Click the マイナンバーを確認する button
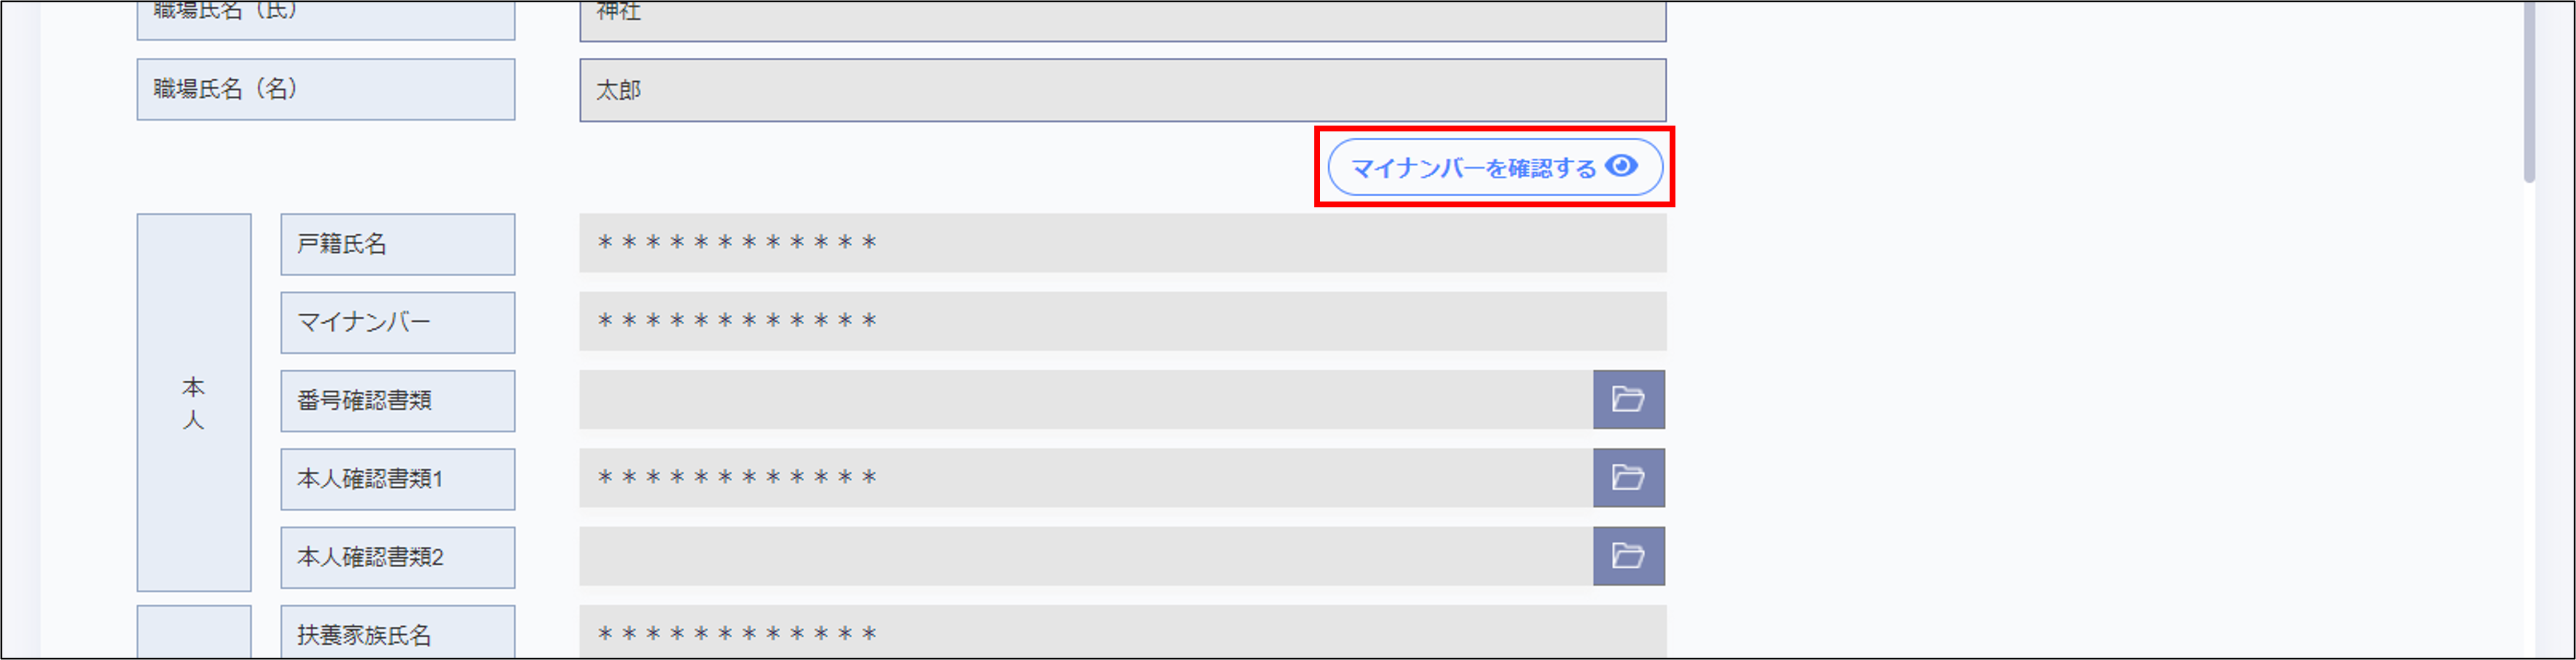This screenshot has height=660, width=2576. pos(1474,168)
